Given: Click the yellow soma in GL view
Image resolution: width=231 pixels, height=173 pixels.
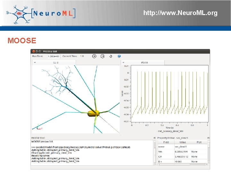Looking at the screenshot, I should 93,113.
